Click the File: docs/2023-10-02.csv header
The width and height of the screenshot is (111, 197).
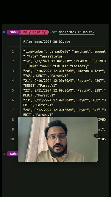click(x=47, y=42)
